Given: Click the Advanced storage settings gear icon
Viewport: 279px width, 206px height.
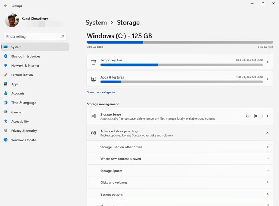Looking at the screenshot, I should point(93,133).
